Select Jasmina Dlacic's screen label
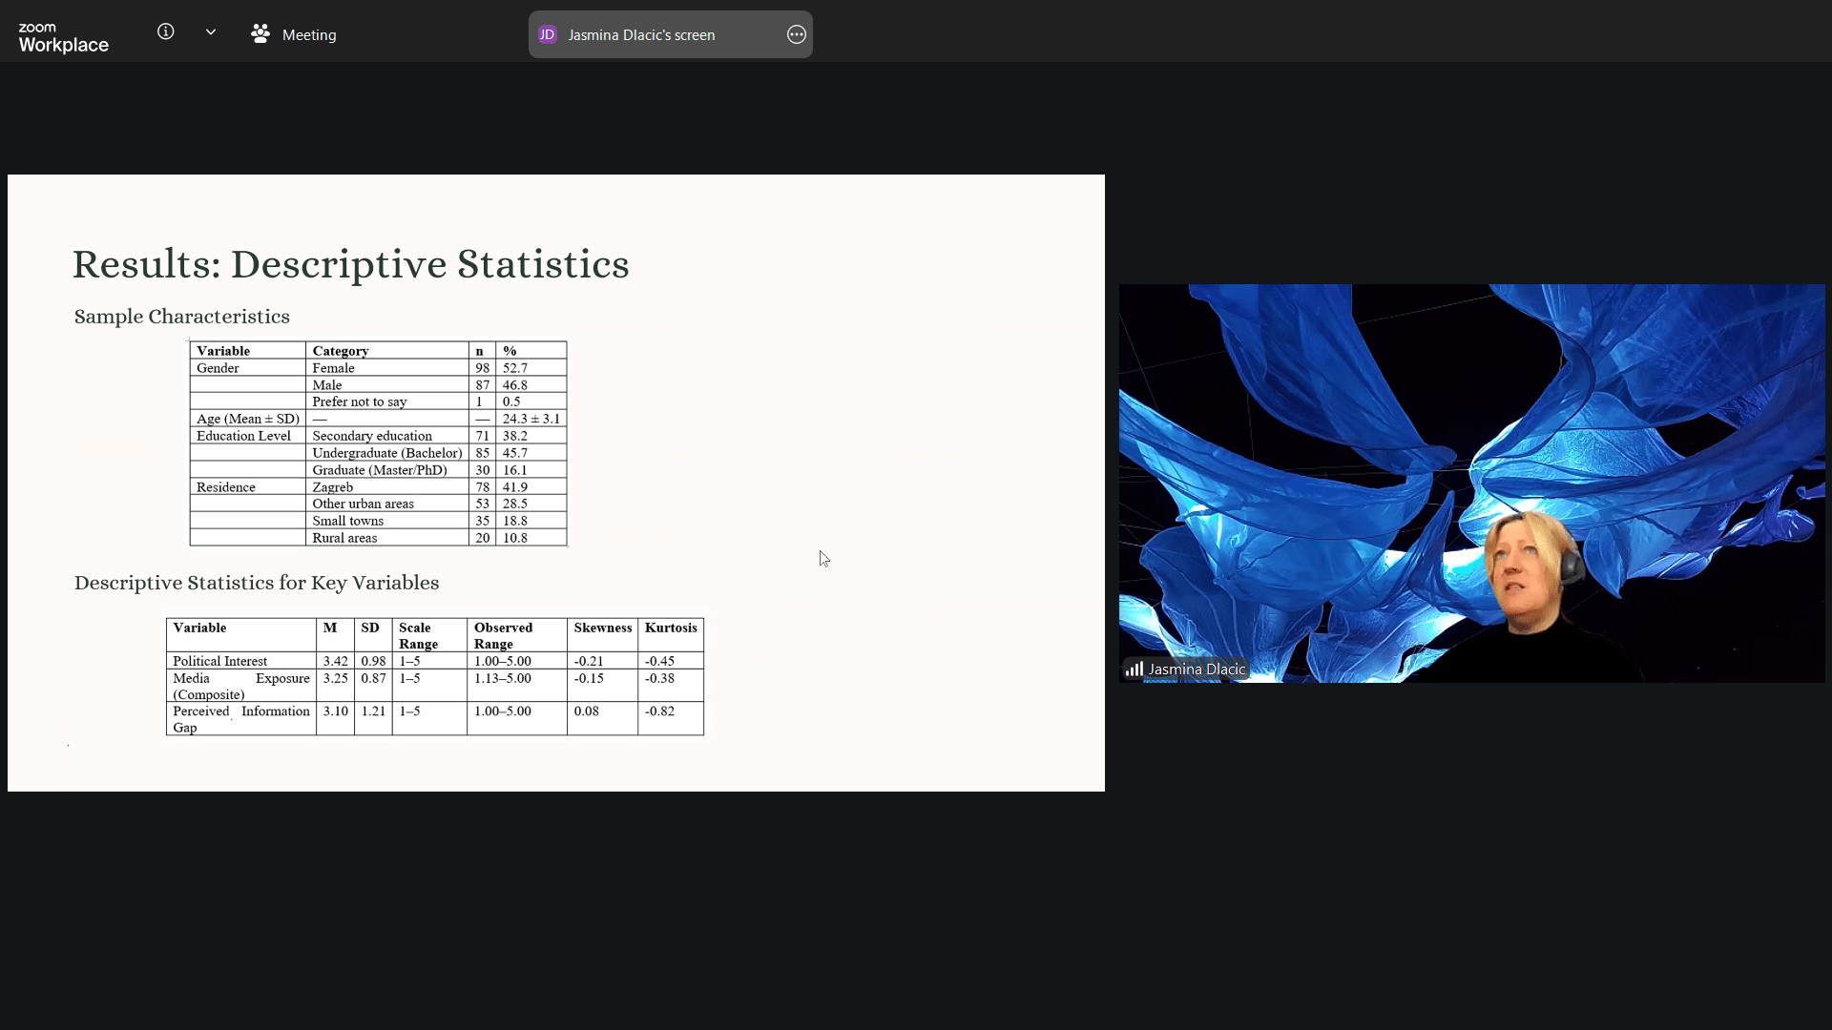Viewport: 1832px width, 1030px height. click(641, 35)
